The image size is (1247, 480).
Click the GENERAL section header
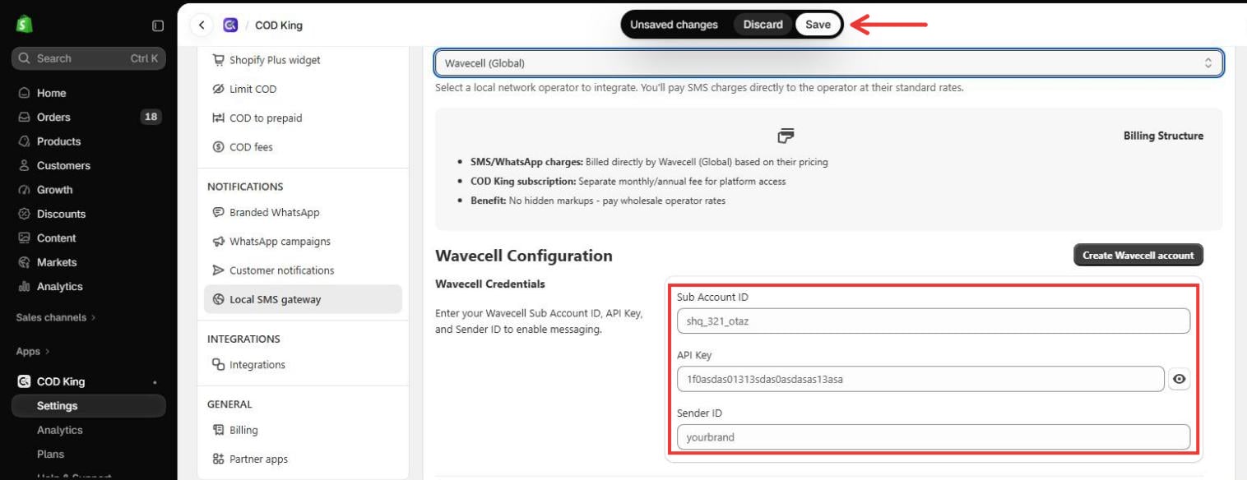pos(229,404)
